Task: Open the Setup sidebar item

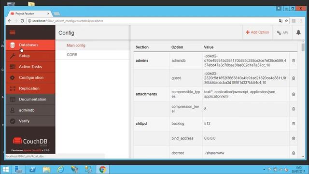Action: click(30, 56)
